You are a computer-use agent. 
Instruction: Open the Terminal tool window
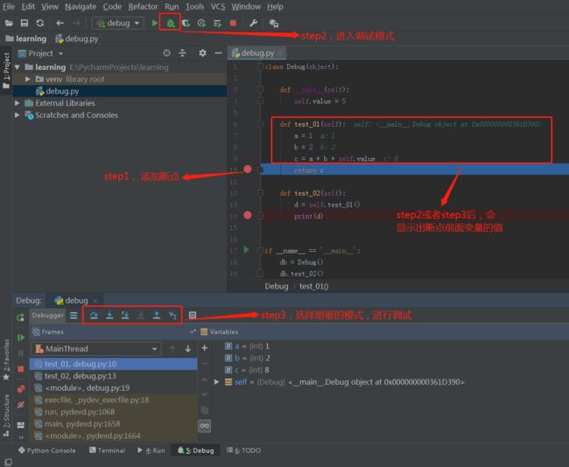point(107,450)
